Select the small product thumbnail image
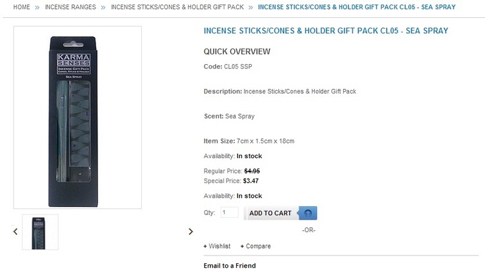 (x=40, y=232)
